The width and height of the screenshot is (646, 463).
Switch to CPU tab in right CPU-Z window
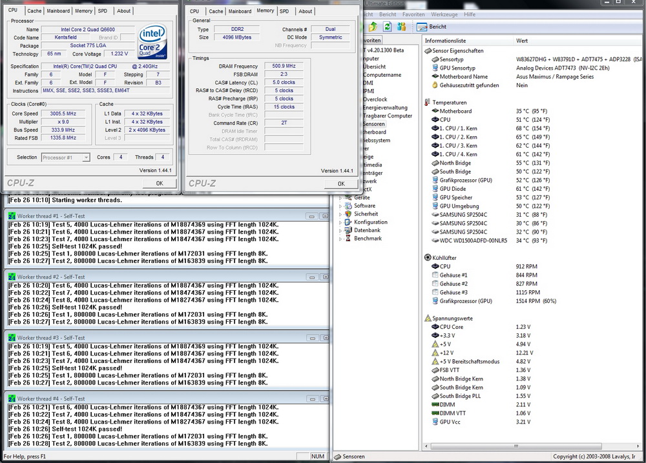[x=194, y=12]
